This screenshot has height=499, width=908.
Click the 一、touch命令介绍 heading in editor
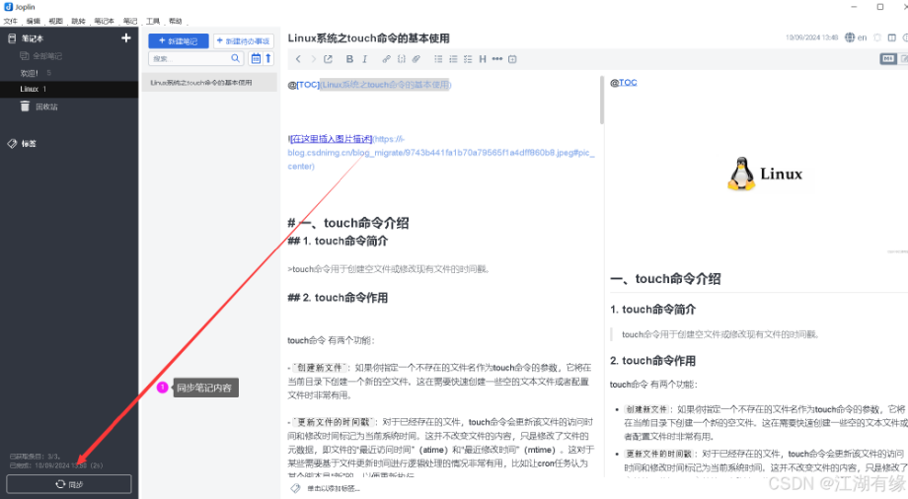pyautogui.click(x=348, y=223)
